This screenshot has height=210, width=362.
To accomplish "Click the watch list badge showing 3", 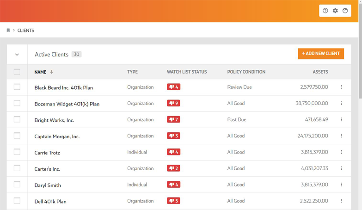I will (174, 136).
